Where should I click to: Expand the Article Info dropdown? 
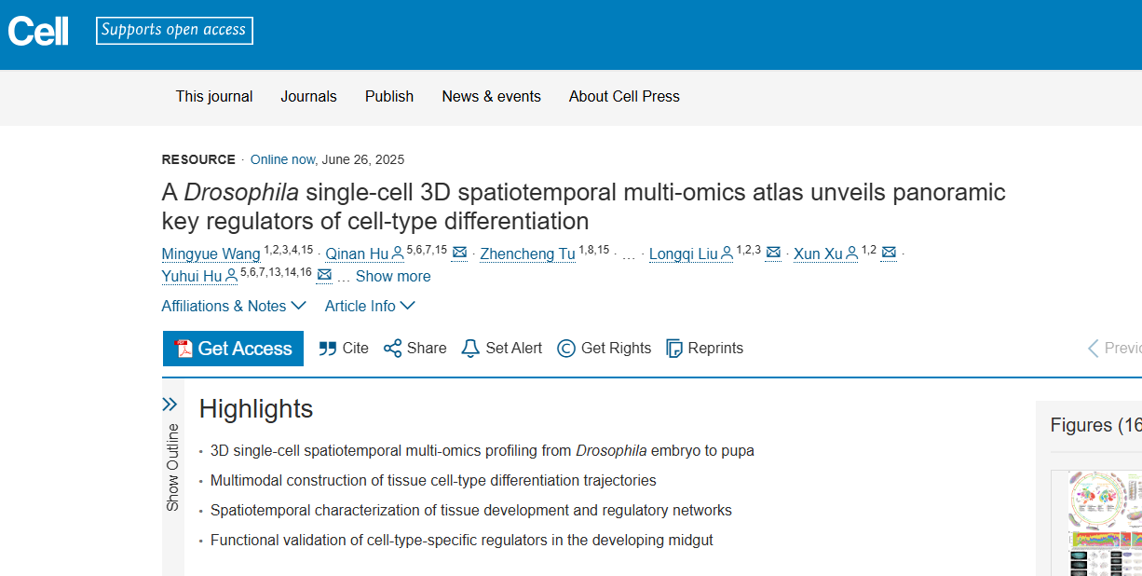pyautogui.click(x=370, y=306)
